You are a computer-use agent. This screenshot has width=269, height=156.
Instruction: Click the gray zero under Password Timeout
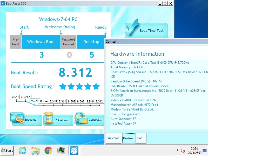[69, 55]
